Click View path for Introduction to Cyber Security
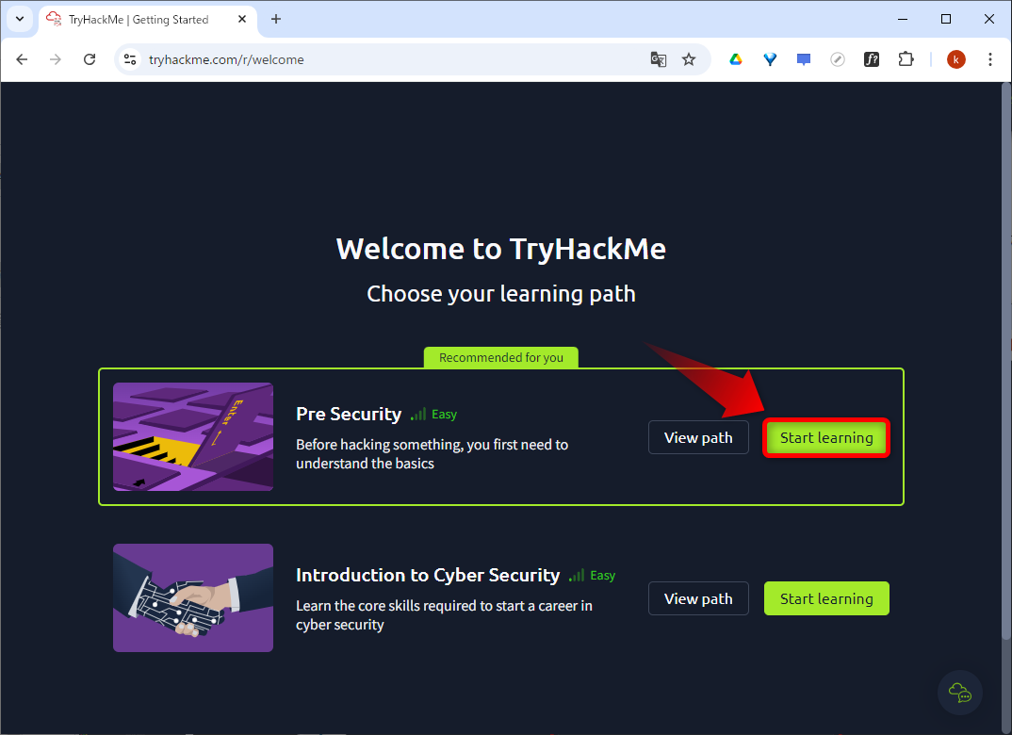 698,598
